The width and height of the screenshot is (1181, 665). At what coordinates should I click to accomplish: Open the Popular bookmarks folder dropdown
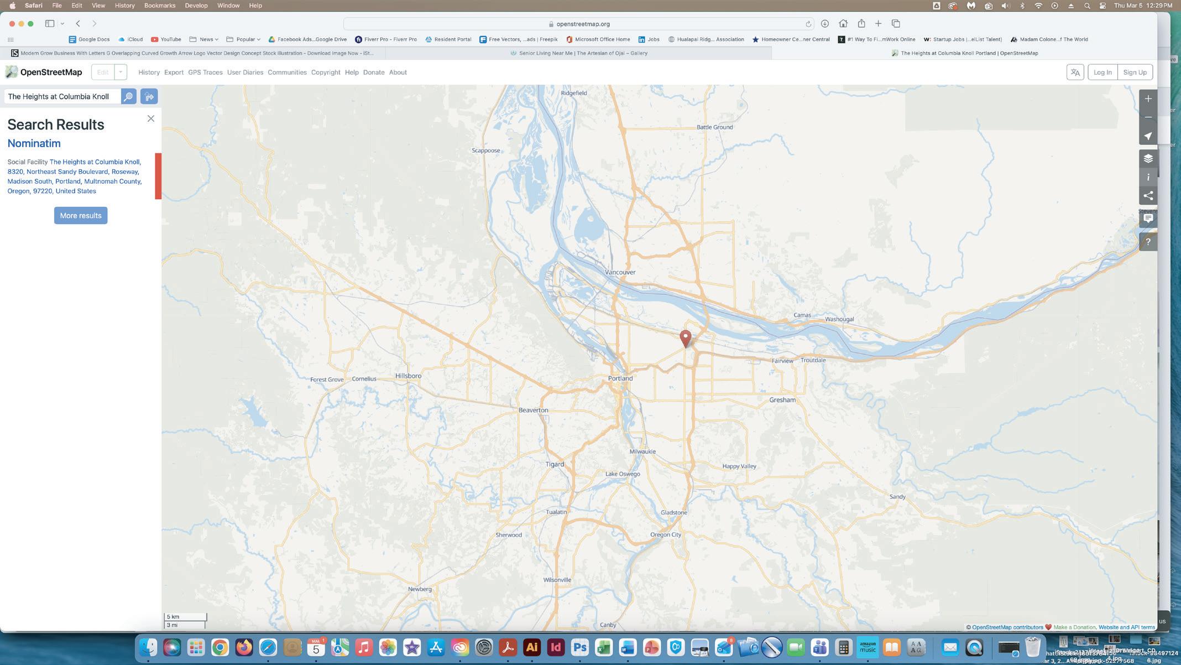pos(243,39)
